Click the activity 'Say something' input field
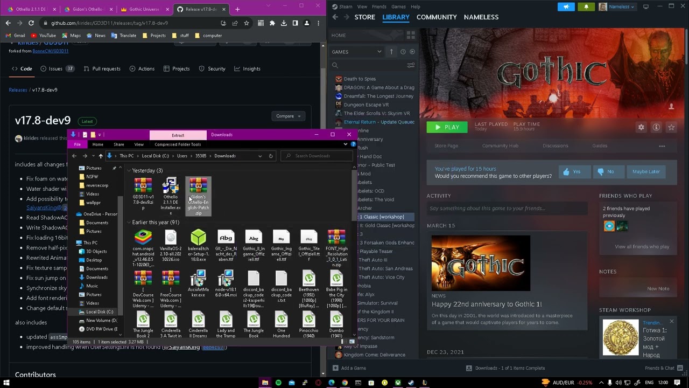 [x=507, y=209]
